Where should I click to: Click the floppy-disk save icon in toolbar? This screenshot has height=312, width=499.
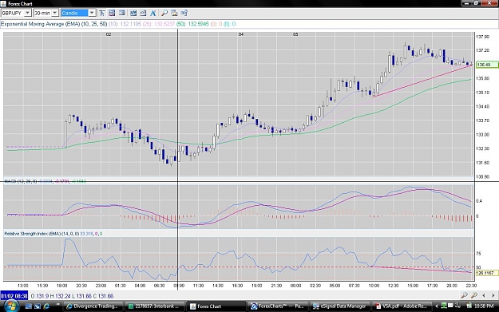pos(174,13)
